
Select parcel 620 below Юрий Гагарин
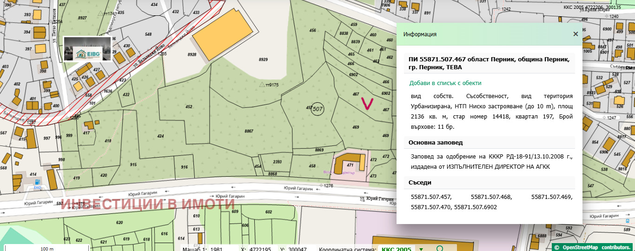click(119, 223)
